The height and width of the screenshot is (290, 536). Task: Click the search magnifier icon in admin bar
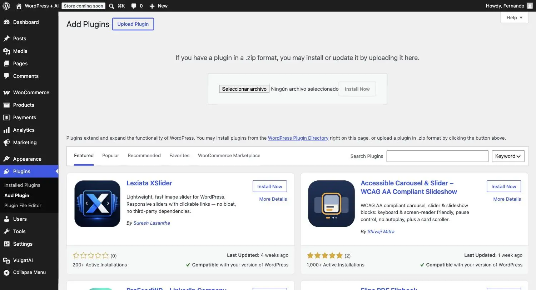tap(111, 6)
